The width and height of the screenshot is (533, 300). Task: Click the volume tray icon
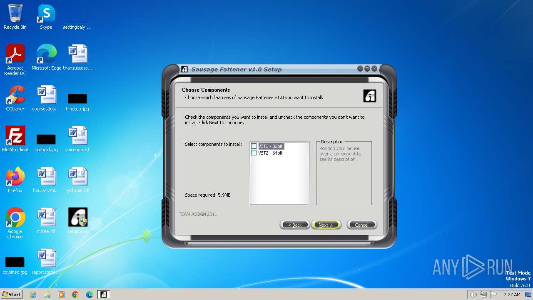coord(473,295)
